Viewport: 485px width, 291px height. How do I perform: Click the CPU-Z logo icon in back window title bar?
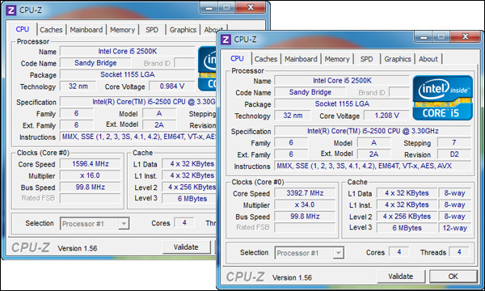pyautogui.click(x=11, y=11)
